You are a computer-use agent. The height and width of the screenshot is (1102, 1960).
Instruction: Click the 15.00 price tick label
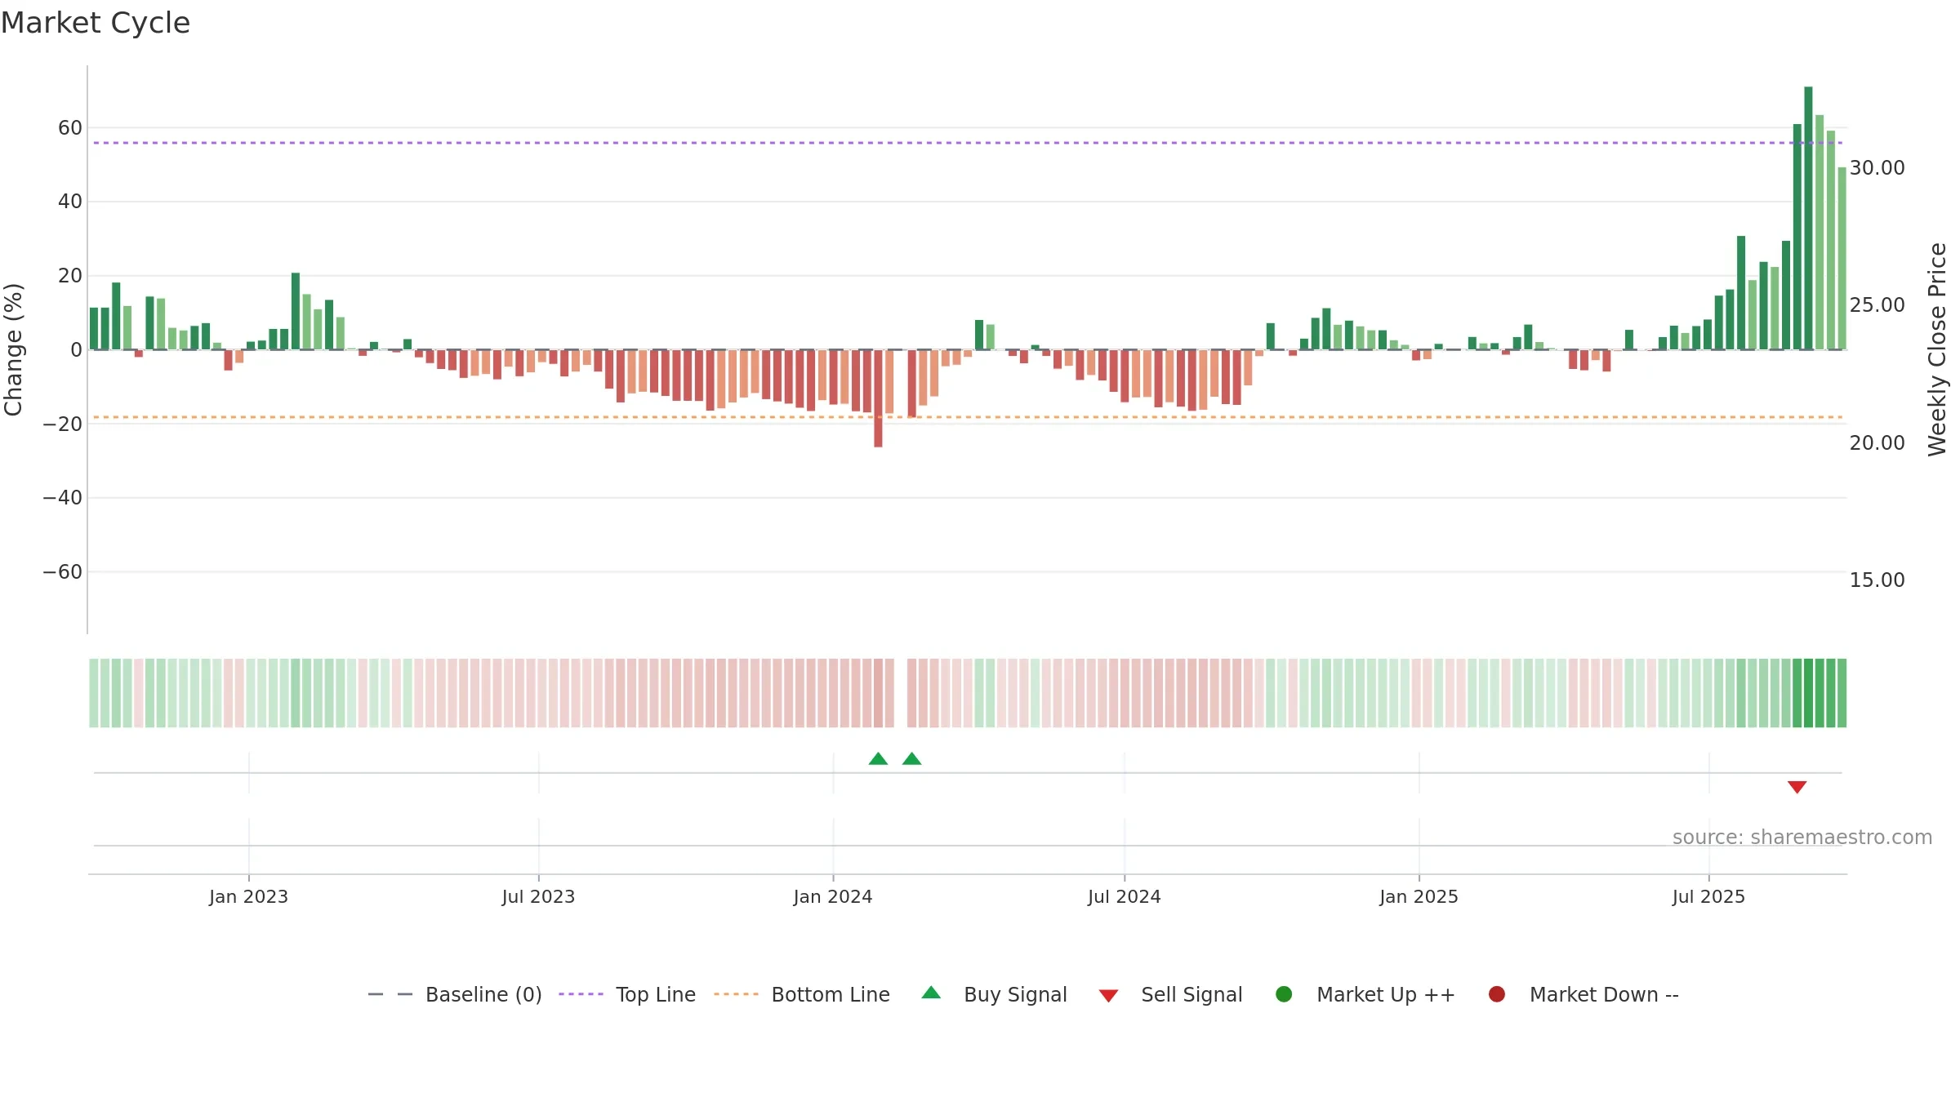(x=1877, y=580)
